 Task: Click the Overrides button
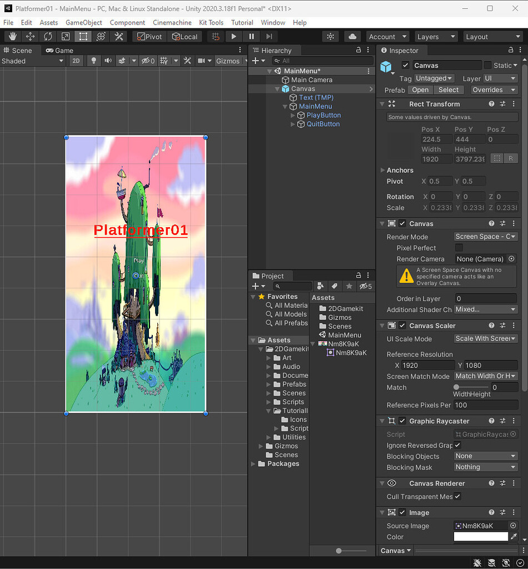490,89
